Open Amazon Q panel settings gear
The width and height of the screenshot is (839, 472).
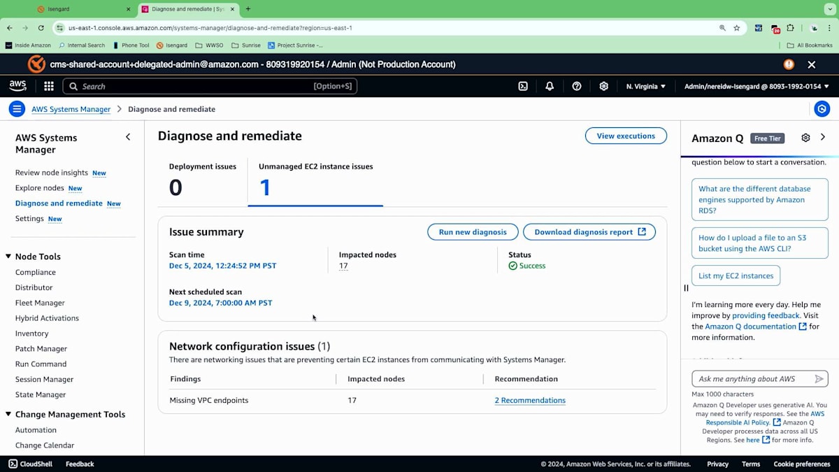(805, 138)
